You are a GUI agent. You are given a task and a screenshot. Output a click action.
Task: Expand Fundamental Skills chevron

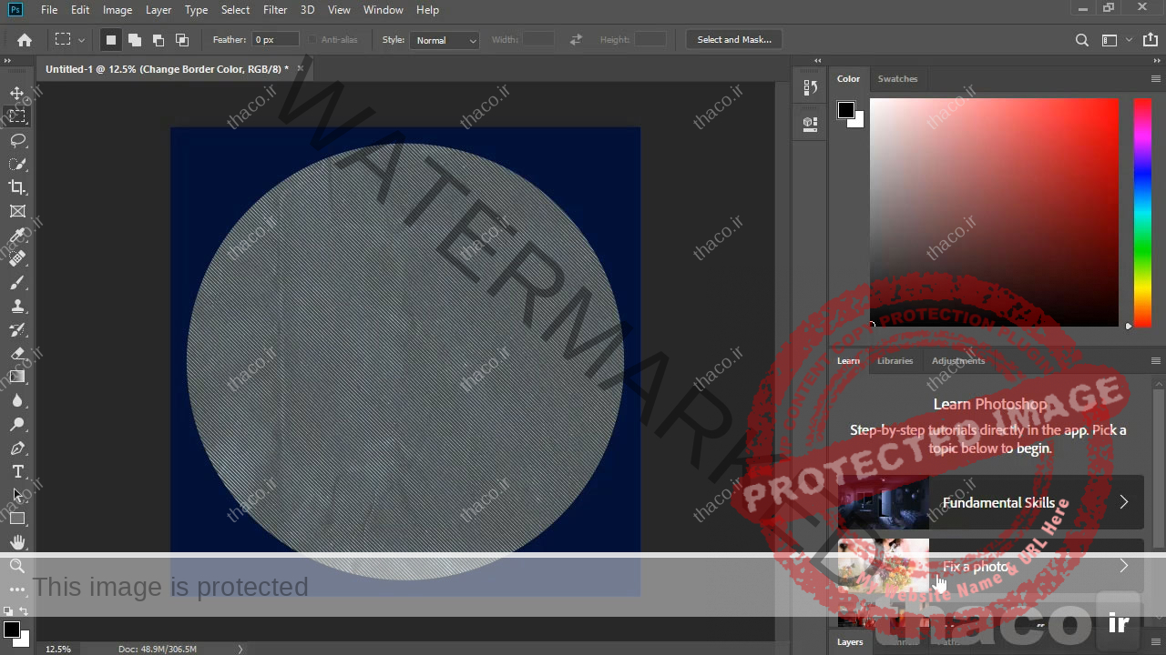pos(1123,502)
